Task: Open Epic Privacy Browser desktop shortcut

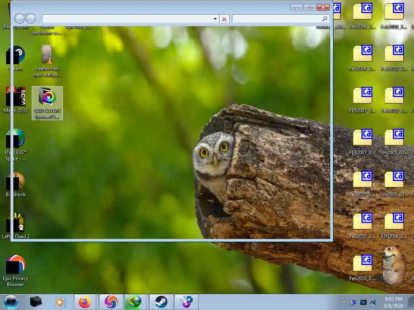Action: coord(16,271)
